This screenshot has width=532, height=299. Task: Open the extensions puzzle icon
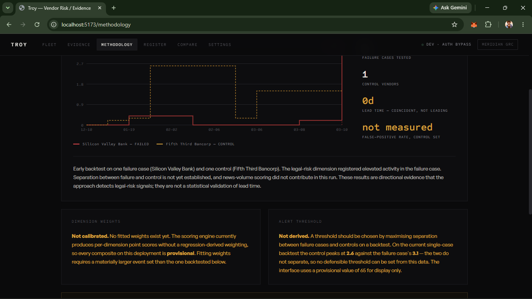click(488, 25)
